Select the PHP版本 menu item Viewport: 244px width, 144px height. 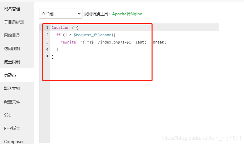(12, 128)
